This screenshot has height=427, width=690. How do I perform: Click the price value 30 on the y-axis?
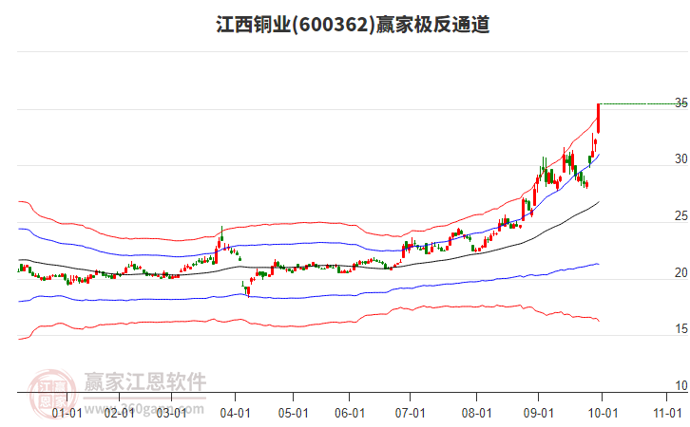coord(681,159)
